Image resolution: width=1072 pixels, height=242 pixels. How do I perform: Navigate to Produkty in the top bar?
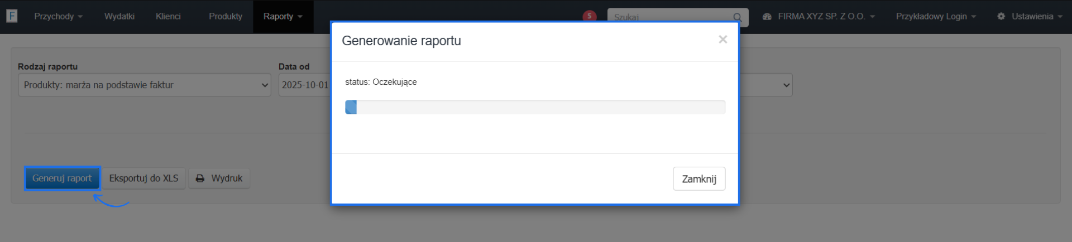click(226, 17)
